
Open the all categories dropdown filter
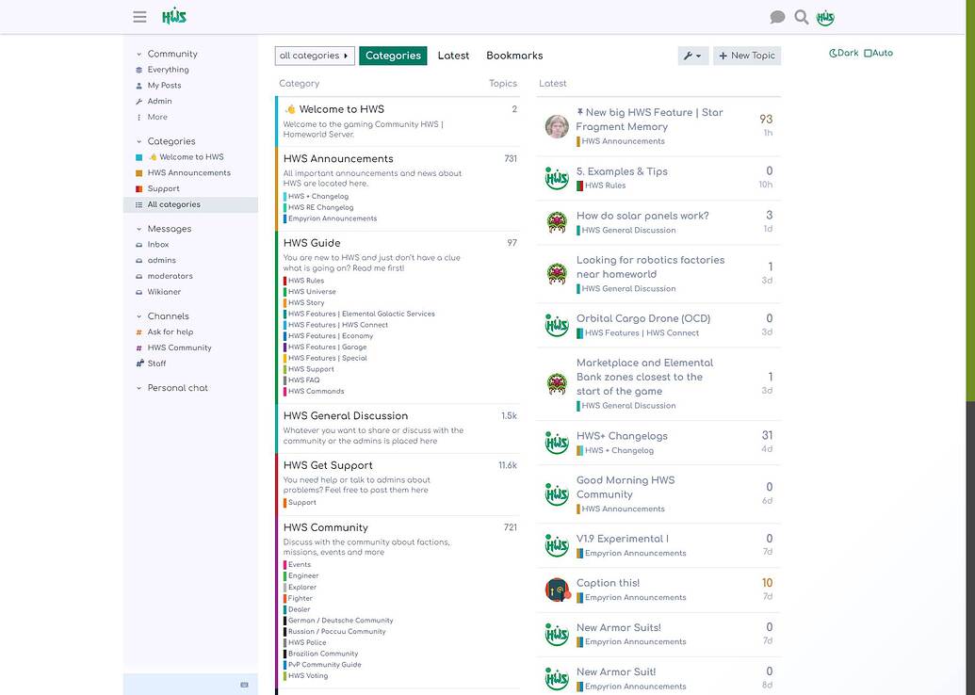click(315, 56)
